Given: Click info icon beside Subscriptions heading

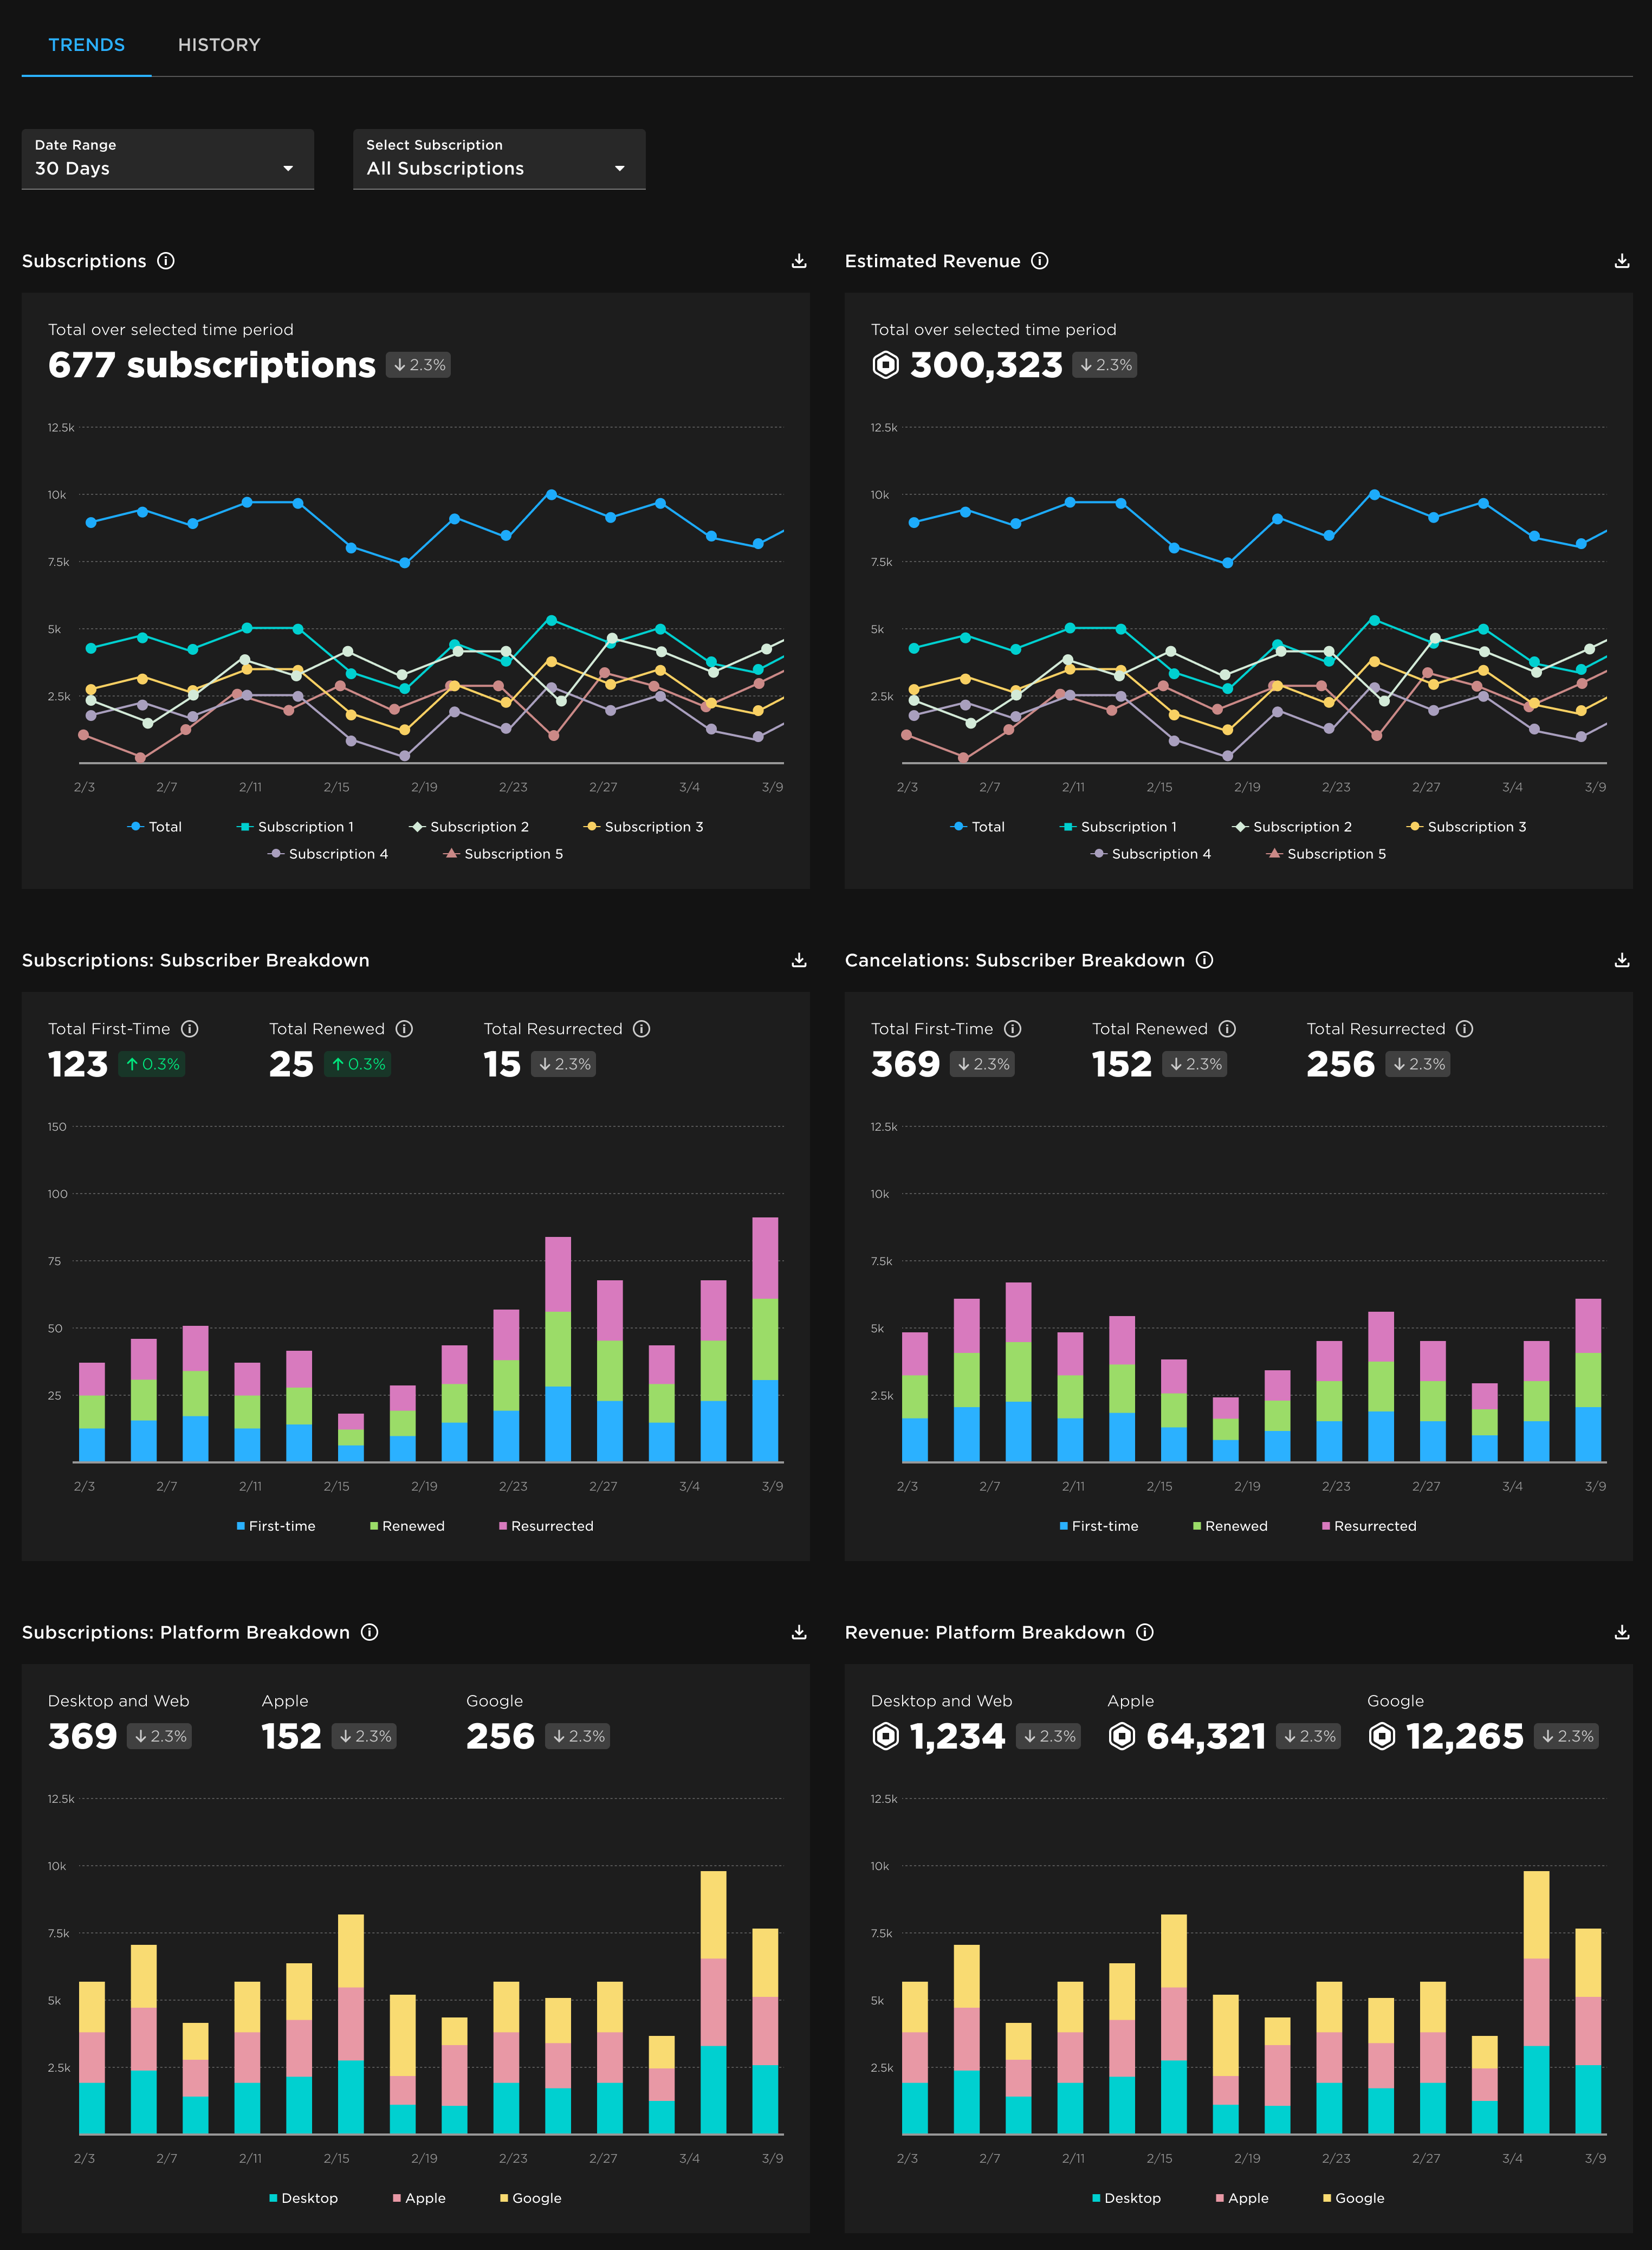Looking at the screenshot, I should pos(166,261).
